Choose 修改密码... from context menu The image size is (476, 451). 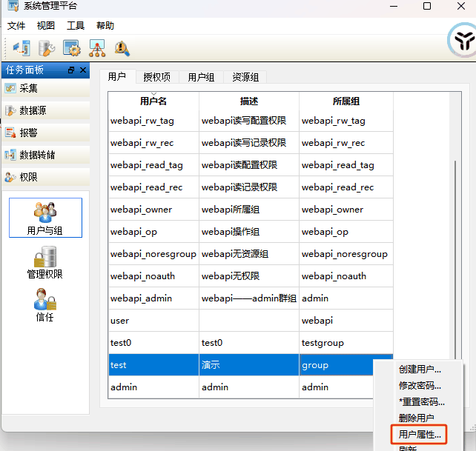pos(420,386)
